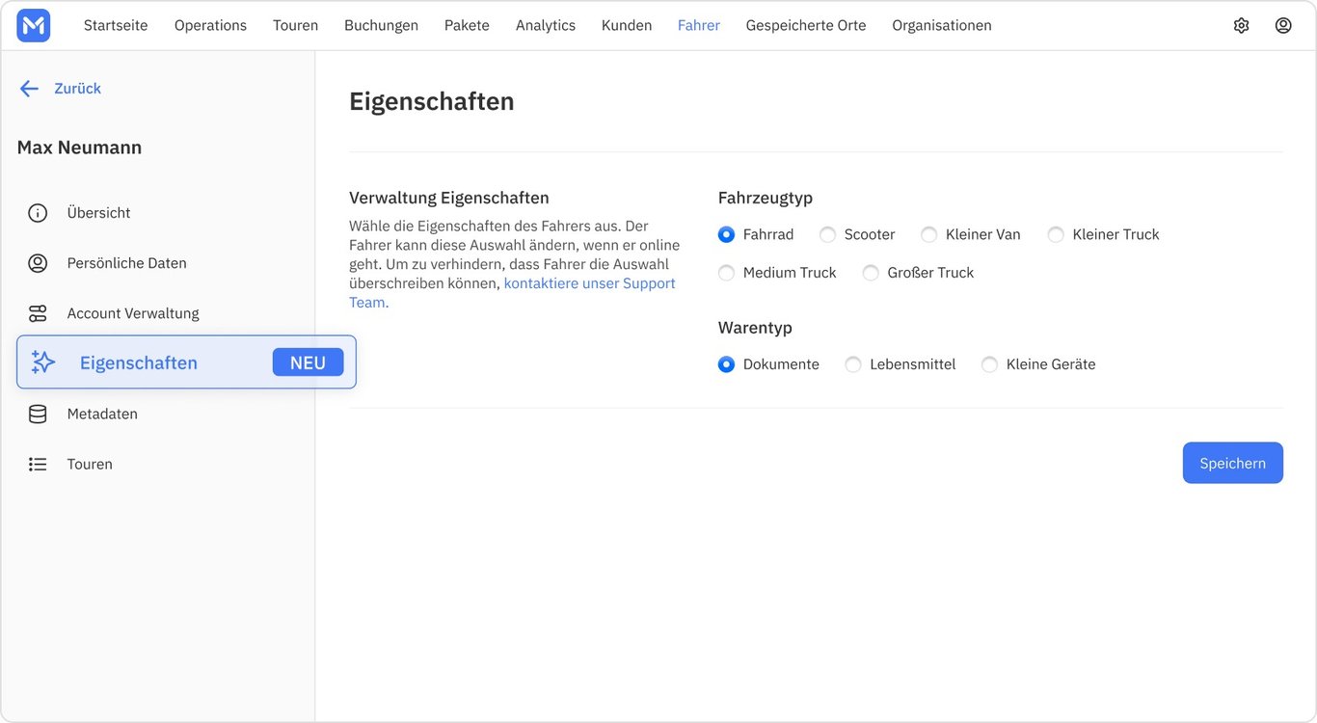The width and height of the screenshot is (1317, 723).
Task: Click the Speichern button
Action: (x=1232, y=463)
